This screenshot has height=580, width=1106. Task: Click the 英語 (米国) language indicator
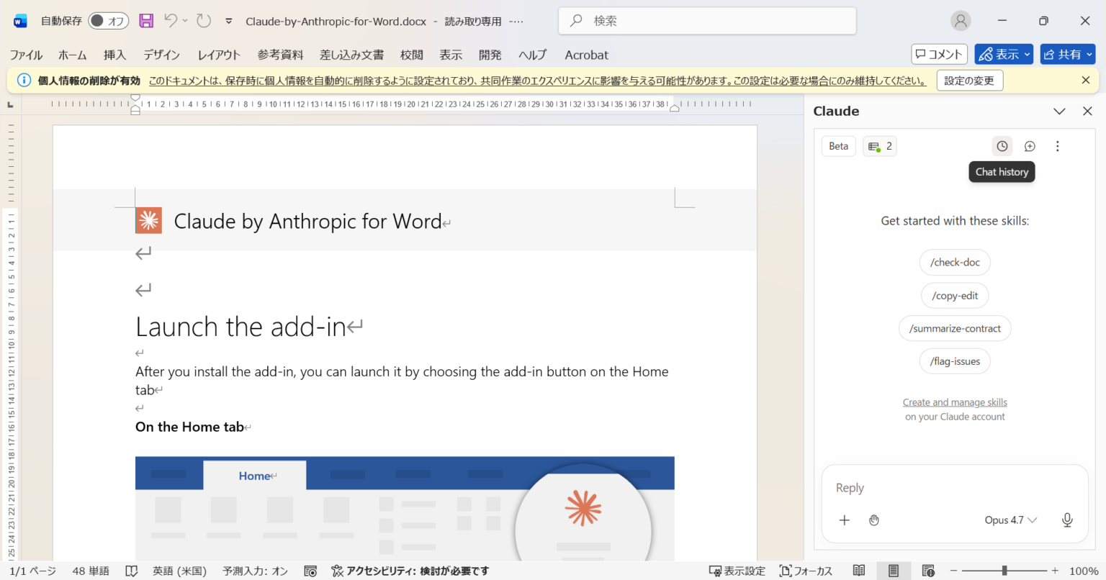point(179,571)
